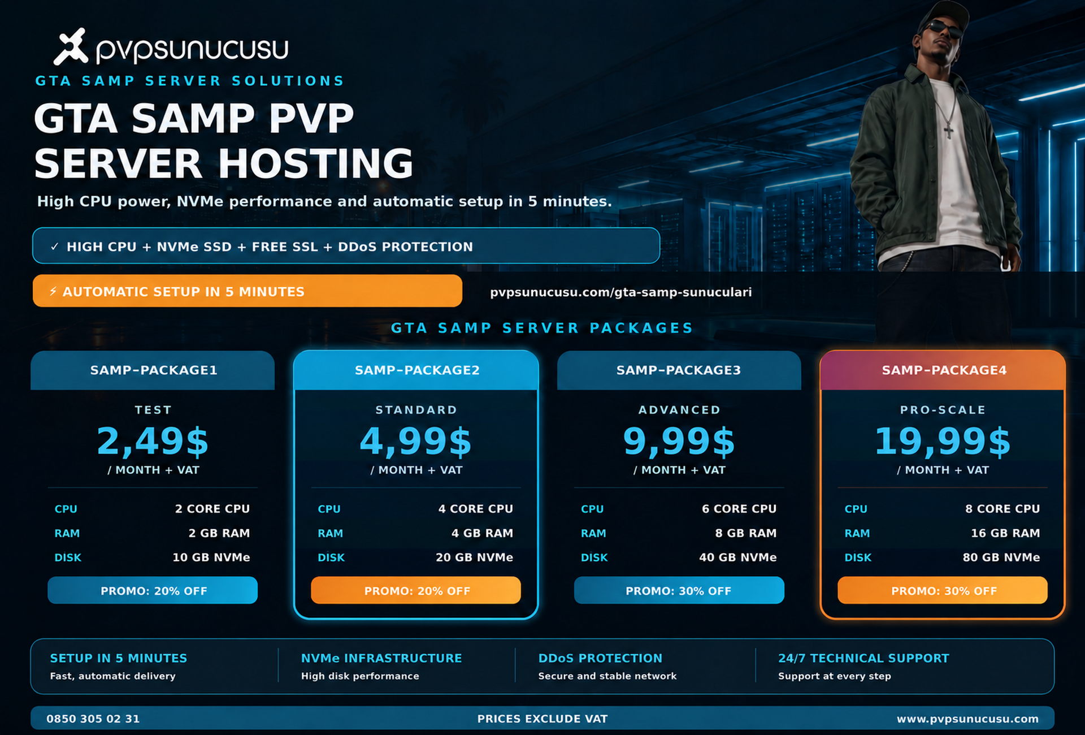The height and width of the screenshot is (735, 1085).
Task: Click the 'GTA SAMP SERVER PACKAGES' heading
Action: (x=542, y=328)
